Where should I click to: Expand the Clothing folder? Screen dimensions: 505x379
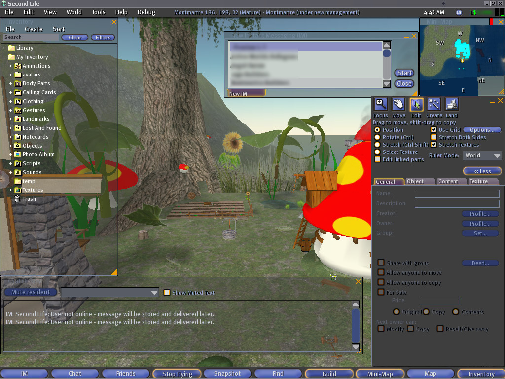(11, 101)
